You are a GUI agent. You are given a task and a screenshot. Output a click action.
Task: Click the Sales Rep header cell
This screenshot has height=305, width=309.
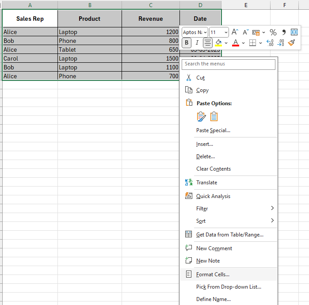[30, 19]
